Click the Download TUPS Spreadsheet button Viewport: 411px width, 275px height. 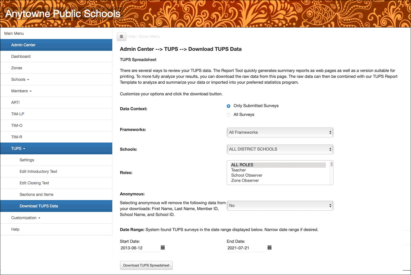pyautogui.click(x=146, y=265)
